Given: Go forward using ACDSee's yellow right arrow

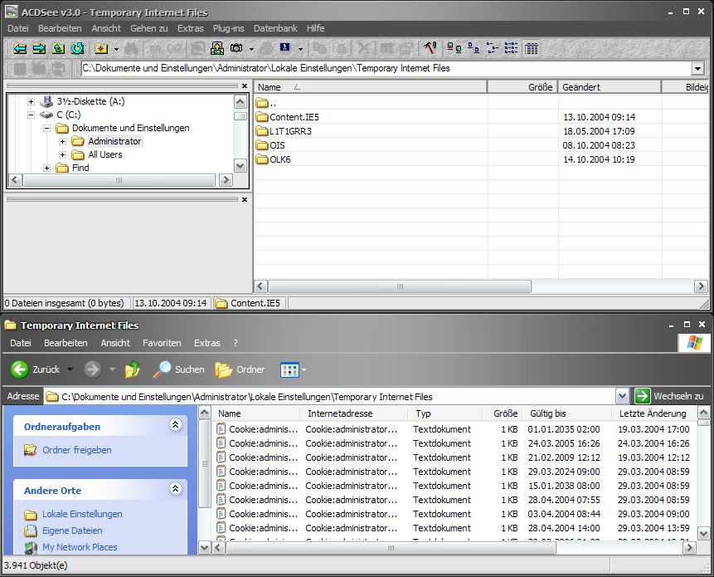Looking at the screenshot, I should (x=39, y=48).
